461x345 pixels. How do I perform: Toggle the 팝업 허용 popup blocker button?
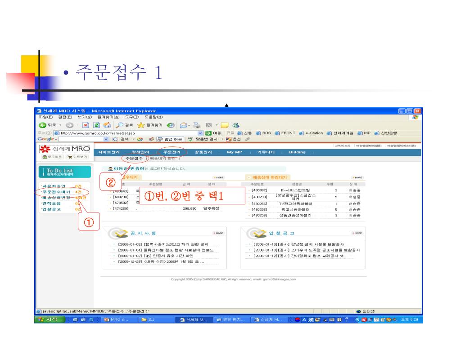[170, 139]
